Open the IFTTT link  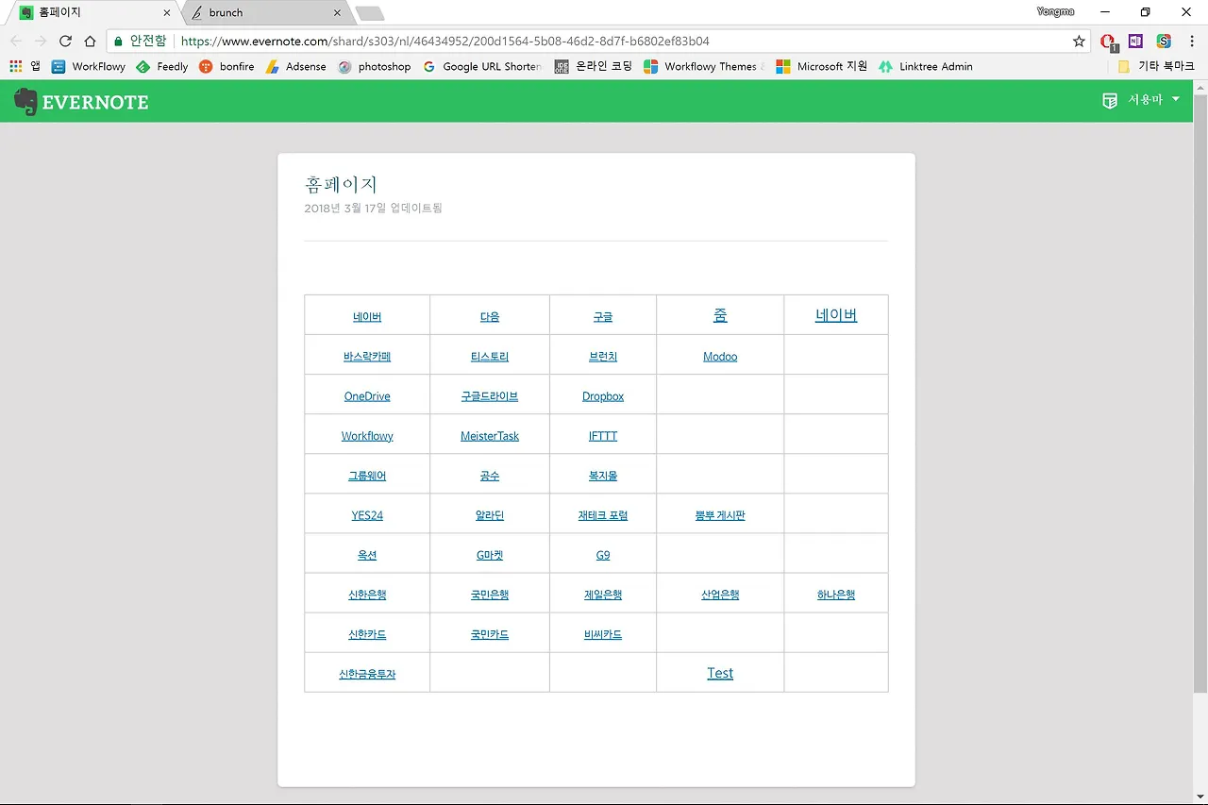(x=603, y=436)
